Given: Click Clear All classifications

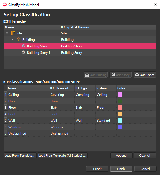Looking at the screenshot, I should click(x=145, y=156).
